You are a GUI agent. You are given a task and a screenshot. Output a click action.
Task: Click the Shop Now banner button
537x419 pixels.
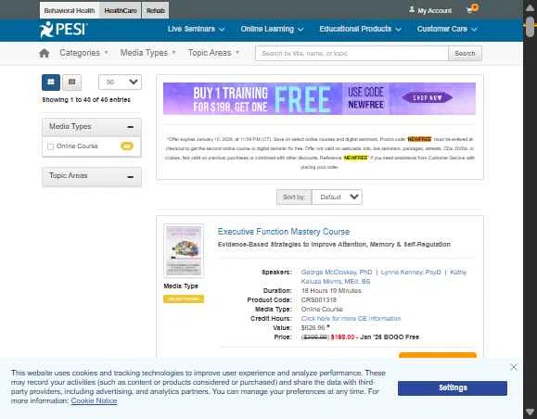[427, 98]
